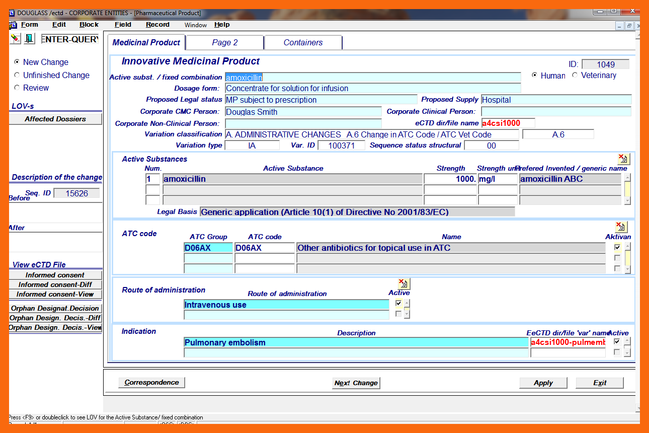The width and height of the screenshot is (649, 433).
Task: Toggle Active checkbox for Pulmonary embolism indication
Action: (617, 342)
